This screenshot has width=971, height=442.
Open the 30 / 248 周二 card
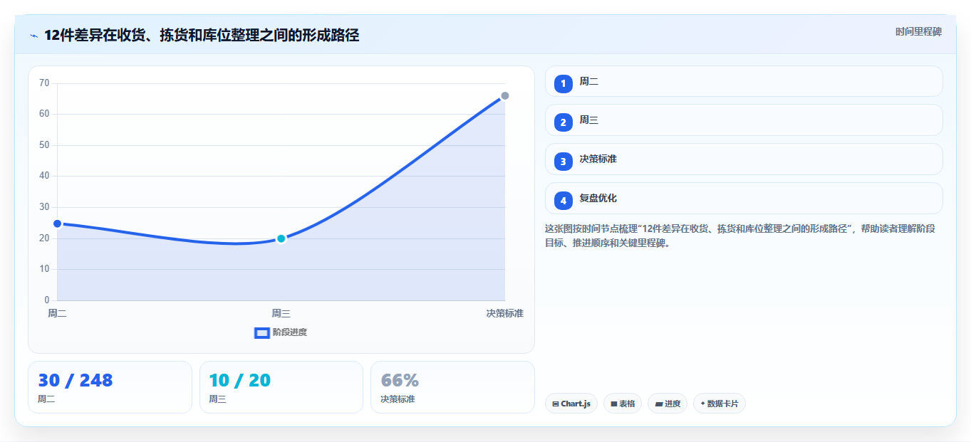click(x=110, y=387)
